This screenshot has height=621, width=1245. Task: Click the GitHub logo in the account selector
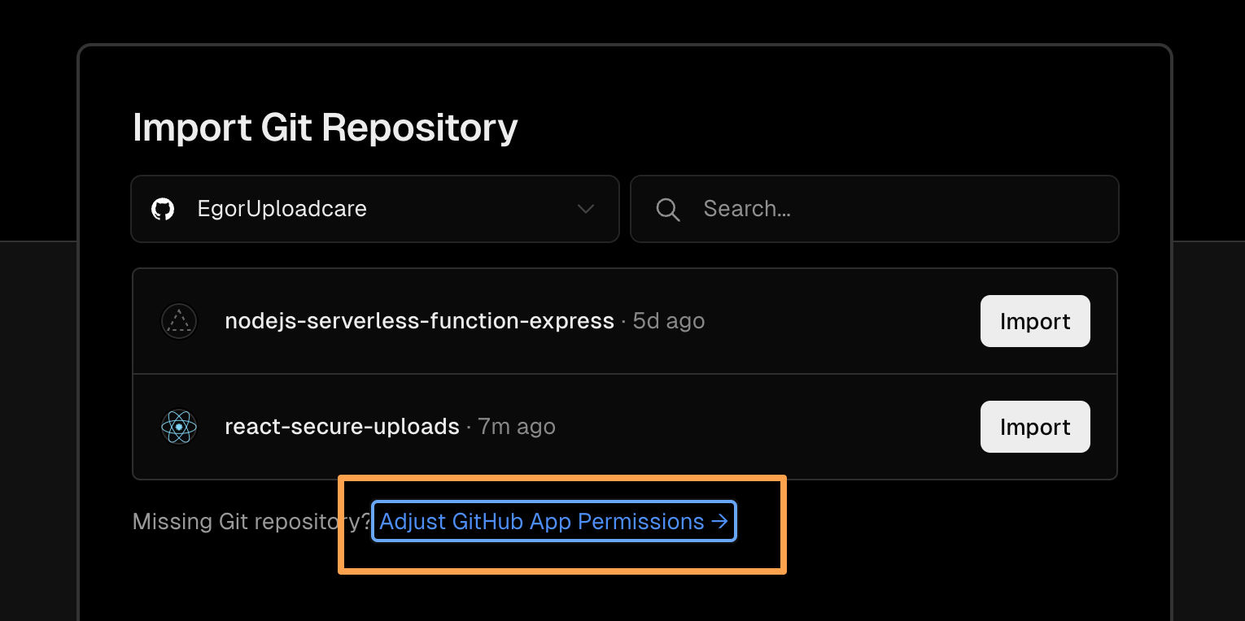163,209
